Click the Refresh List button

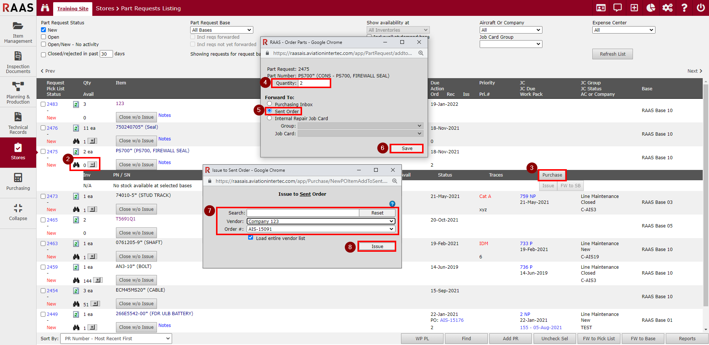click(x=612, y=54)
